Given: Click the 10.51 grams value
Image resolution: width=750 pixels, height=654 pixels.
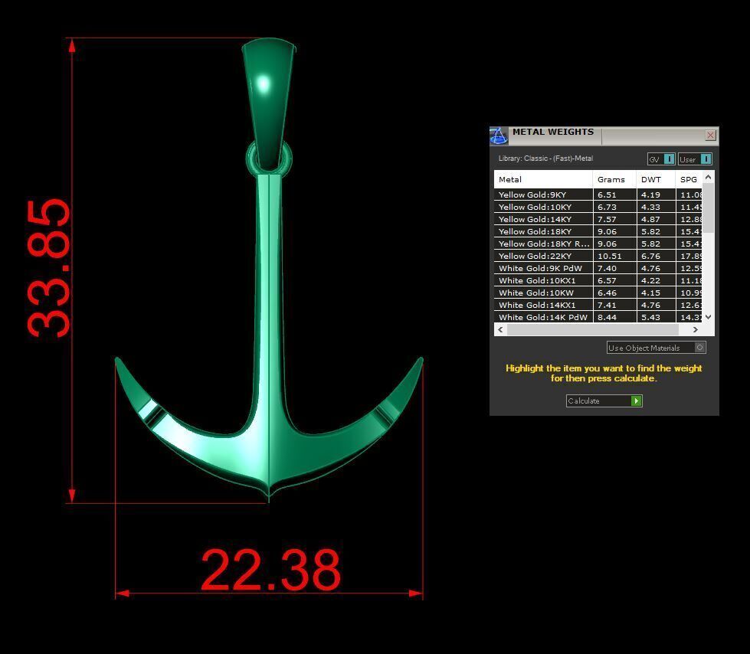Looking at the screenshot, I should [610, 256].
